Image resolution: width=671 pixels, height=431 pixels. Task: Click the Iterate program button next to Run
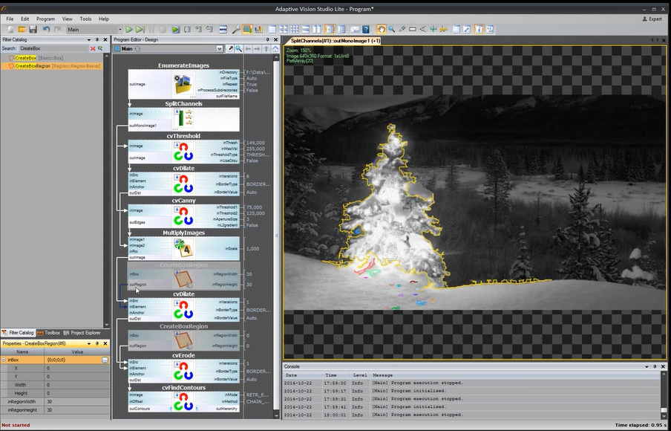point(140,30)
